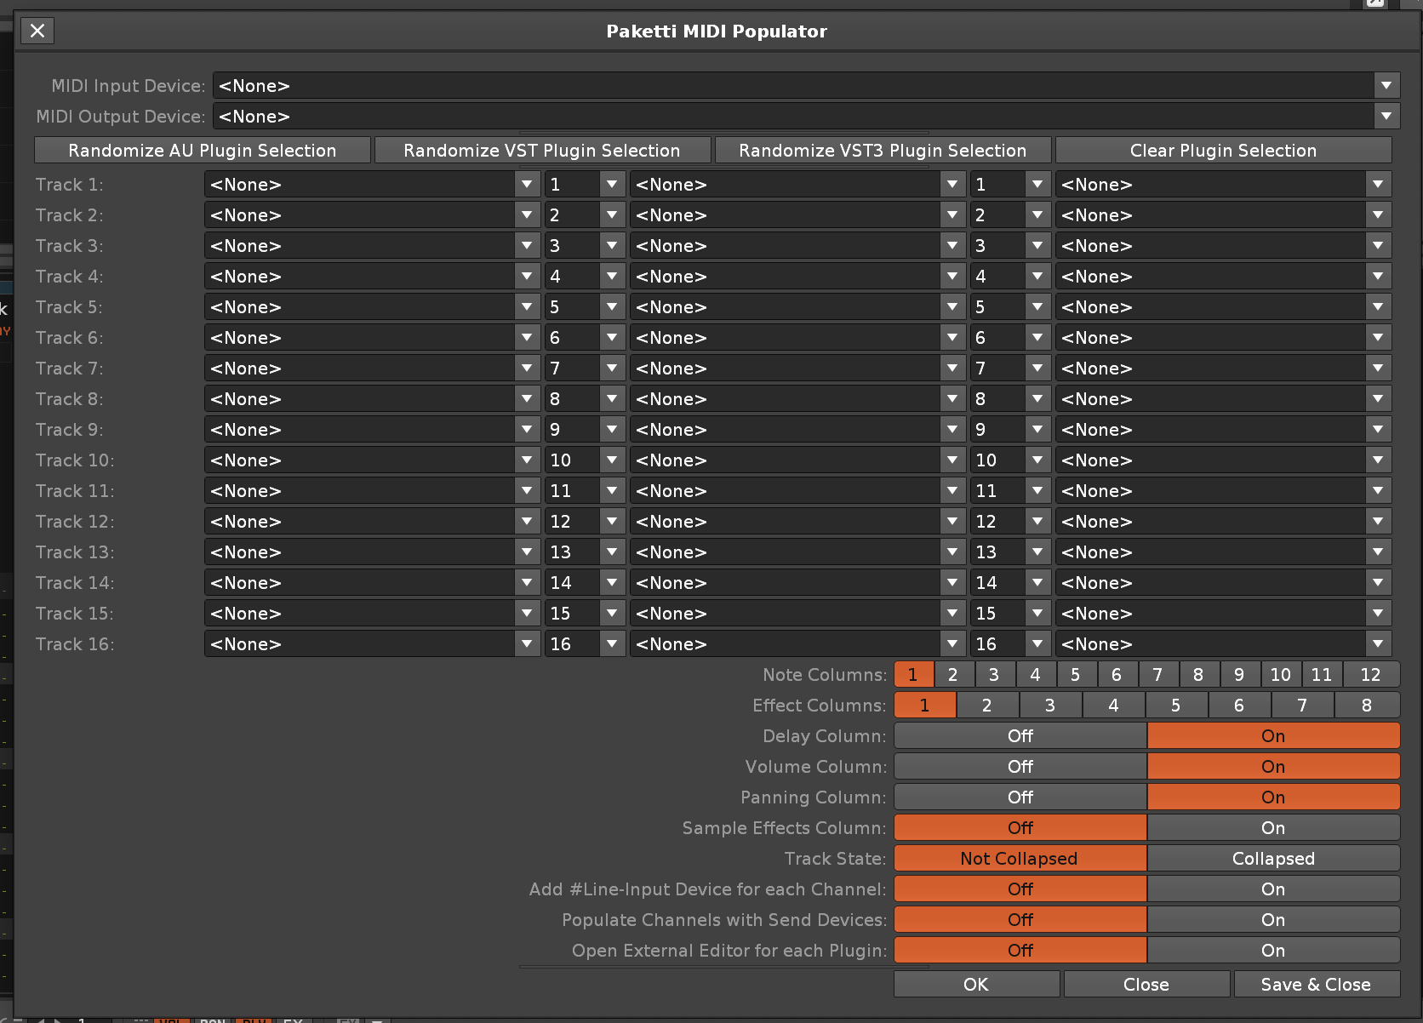
Task: Open Track 5 first channel number dropdown
Action: [x=611, y=307]
